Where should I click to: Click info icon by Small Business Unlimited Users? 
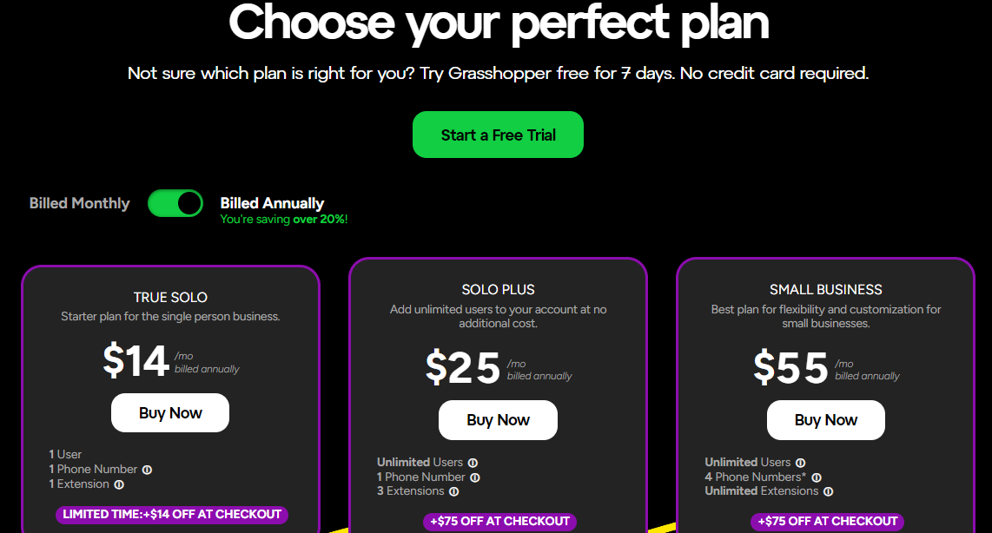800,463
